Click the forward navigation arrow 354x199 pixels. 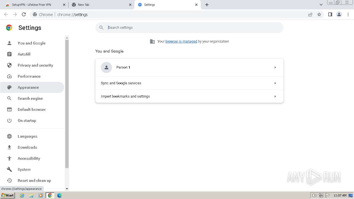(x=15, y=14)
